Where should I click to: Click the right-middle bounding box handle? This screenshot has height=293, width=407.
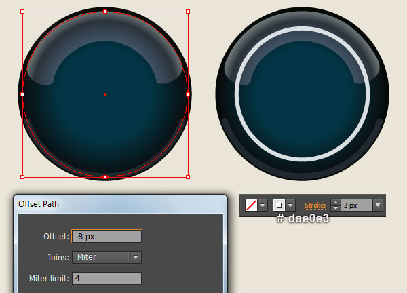(x=188, y=94)
